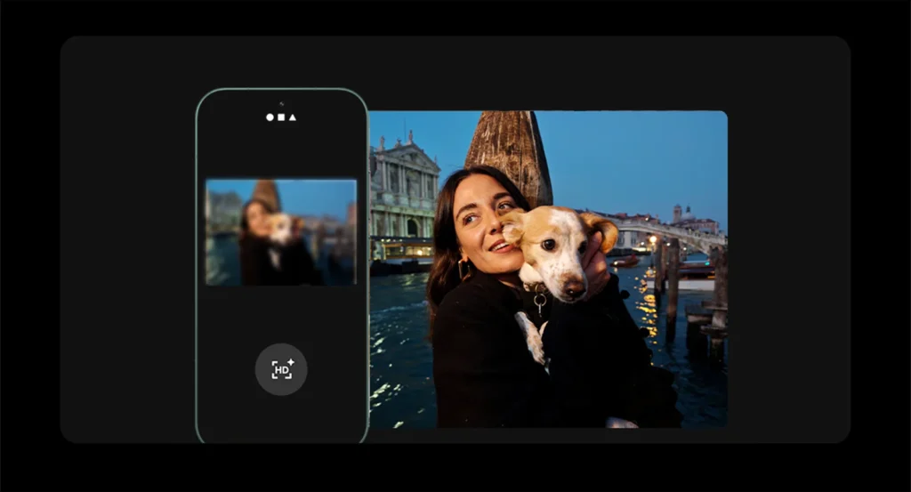This screenshot has width=911, height=492.
Task: Open the large enhanced photo of woman and dog
Action: (548, 269)
